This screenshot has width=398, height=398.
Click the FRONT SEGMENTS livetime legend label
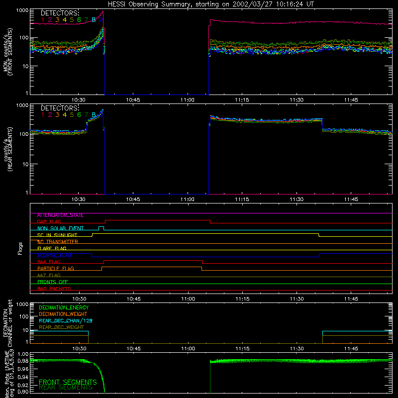tap(68, 382)
